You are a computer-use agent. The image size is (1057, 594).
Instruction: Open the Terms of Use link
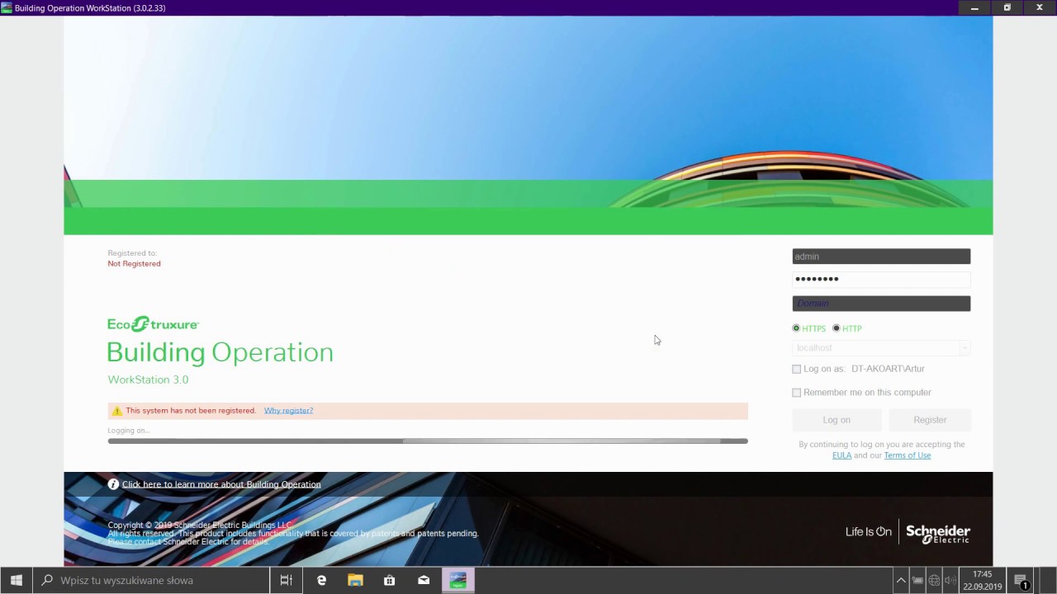pyautogui.click(x=907, y=455)
